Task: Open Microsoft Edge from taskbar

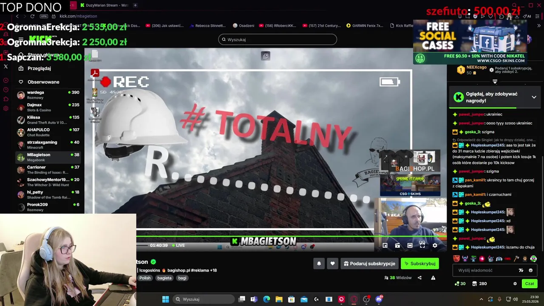Action: [x=266, y=299]
